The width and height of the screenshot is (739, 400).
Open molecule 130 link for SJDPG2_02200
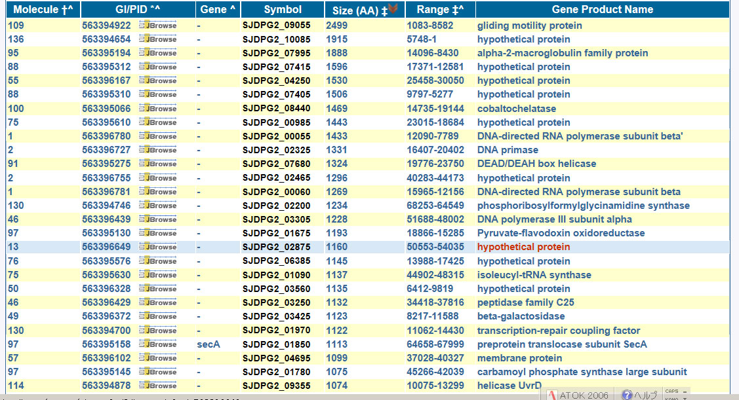tap(16, 206)
